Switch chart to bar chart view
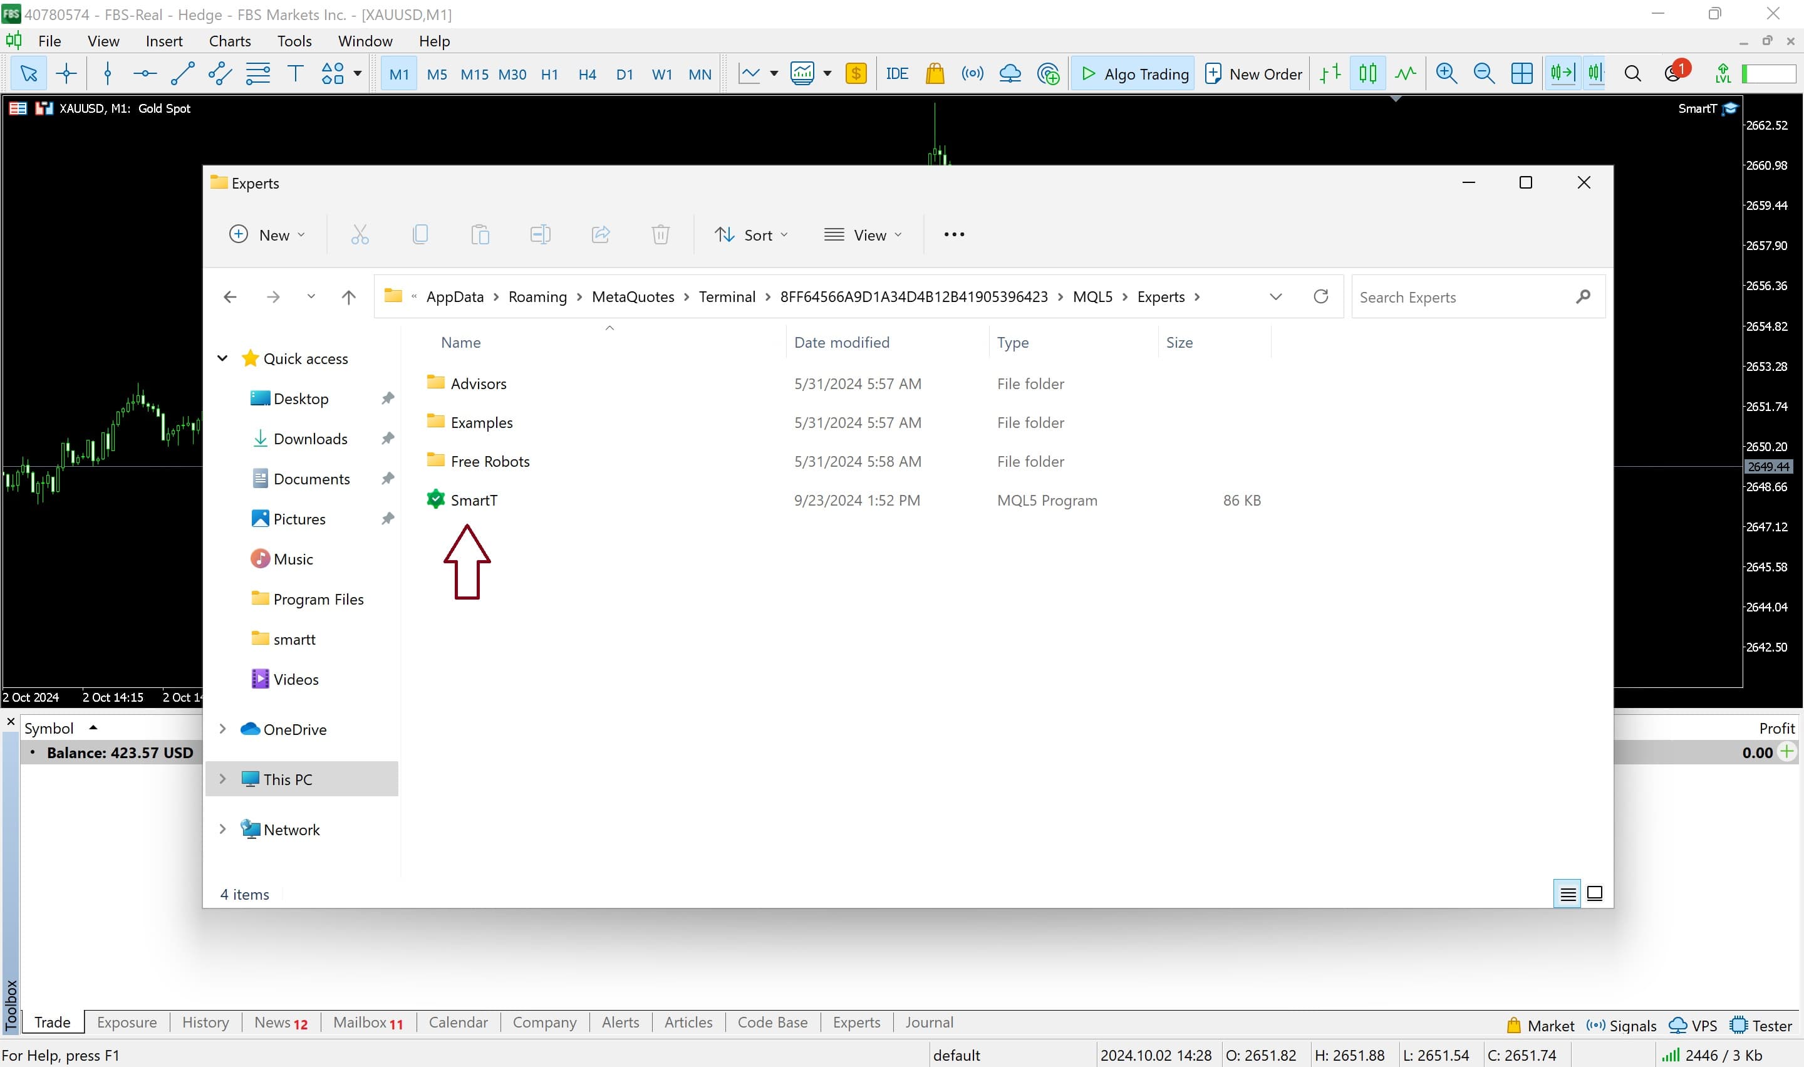Image resolution: width=1804 pixels, height=1067 pixels. pos(1330,73)
